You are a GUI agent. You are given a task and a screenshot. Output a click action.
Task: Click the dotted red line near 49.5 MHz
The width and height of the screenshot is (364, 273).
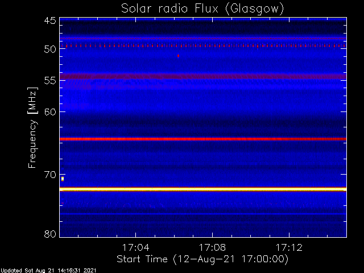pyautogui.click(x=203, y=46)
